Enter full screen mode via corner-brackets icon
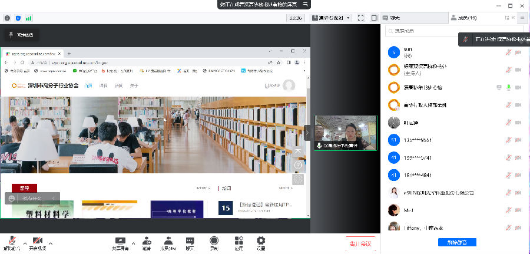 coord(360,18)
